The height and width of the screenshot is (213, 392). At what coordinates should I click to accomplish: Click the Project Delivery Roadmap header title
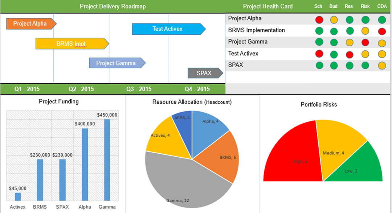(x=113, y=7)
